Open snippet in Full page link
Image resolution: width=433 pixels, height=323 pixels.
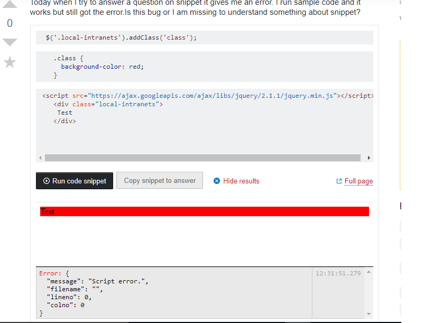coord(358,181)
